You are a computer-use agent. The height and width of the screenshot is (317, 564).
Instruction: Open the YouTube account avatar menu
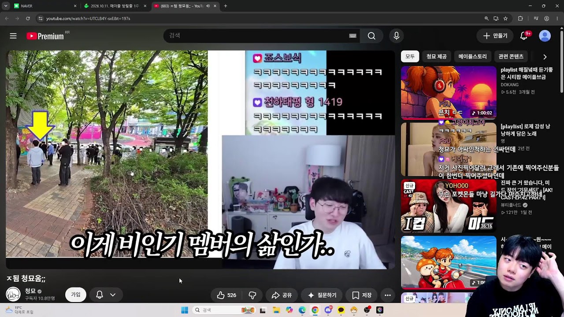[x=545, y=36]
